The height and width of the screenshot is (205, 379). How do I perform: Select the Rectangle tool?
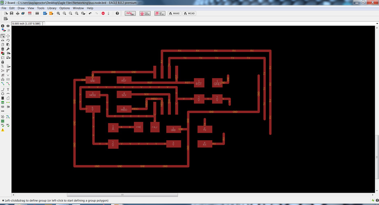tap(2, 98)
